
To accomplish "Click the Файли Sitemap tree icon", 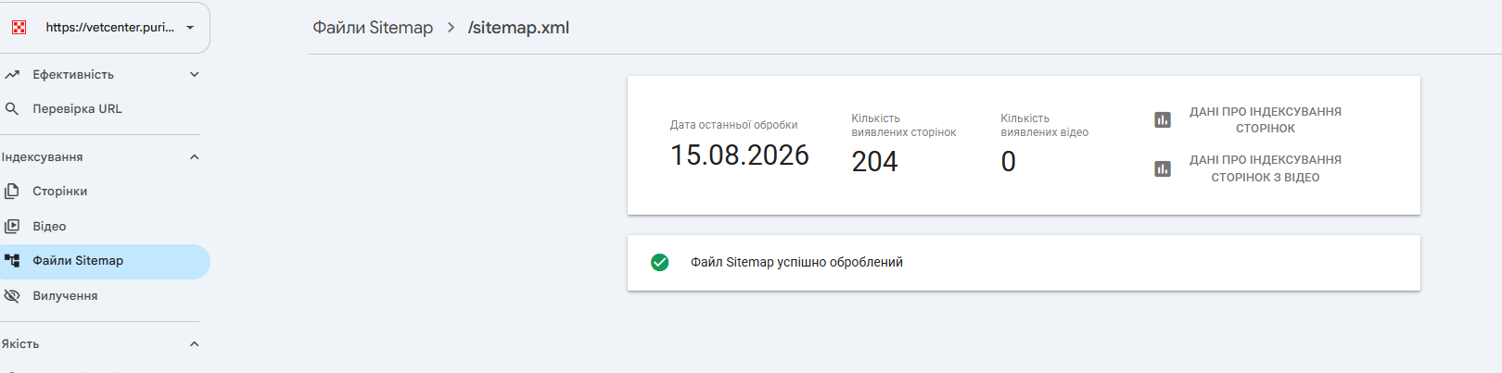I will [x=11, y=261].
